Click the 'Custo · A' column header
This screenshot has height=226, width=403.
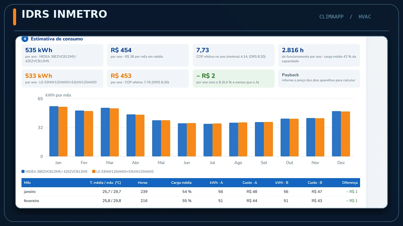pyautogui.click(x=250, y=183)
